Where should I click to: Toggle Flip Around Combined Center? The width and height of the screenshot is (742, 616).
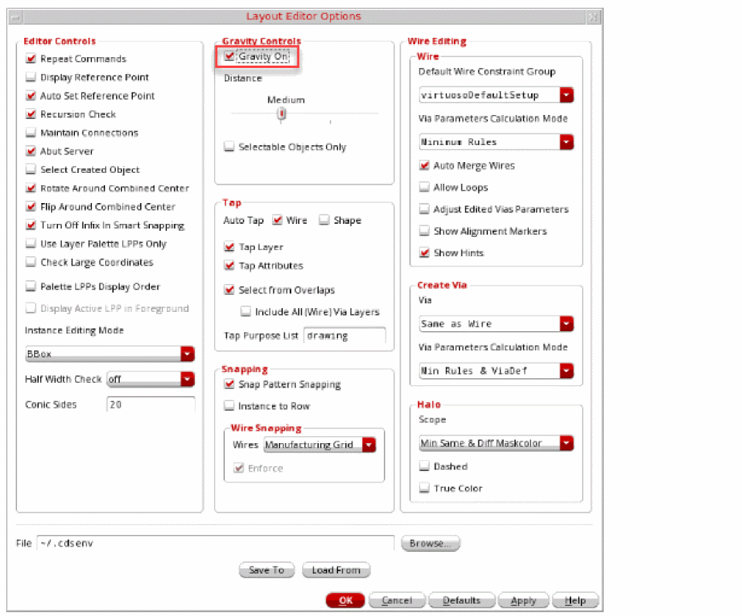coord(31,207)
